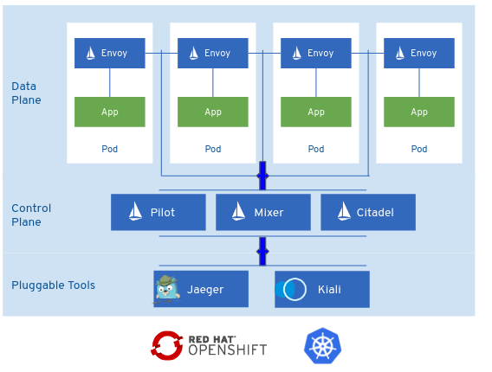Click the Kubernetes helm wheel logo

coord(322,346)
